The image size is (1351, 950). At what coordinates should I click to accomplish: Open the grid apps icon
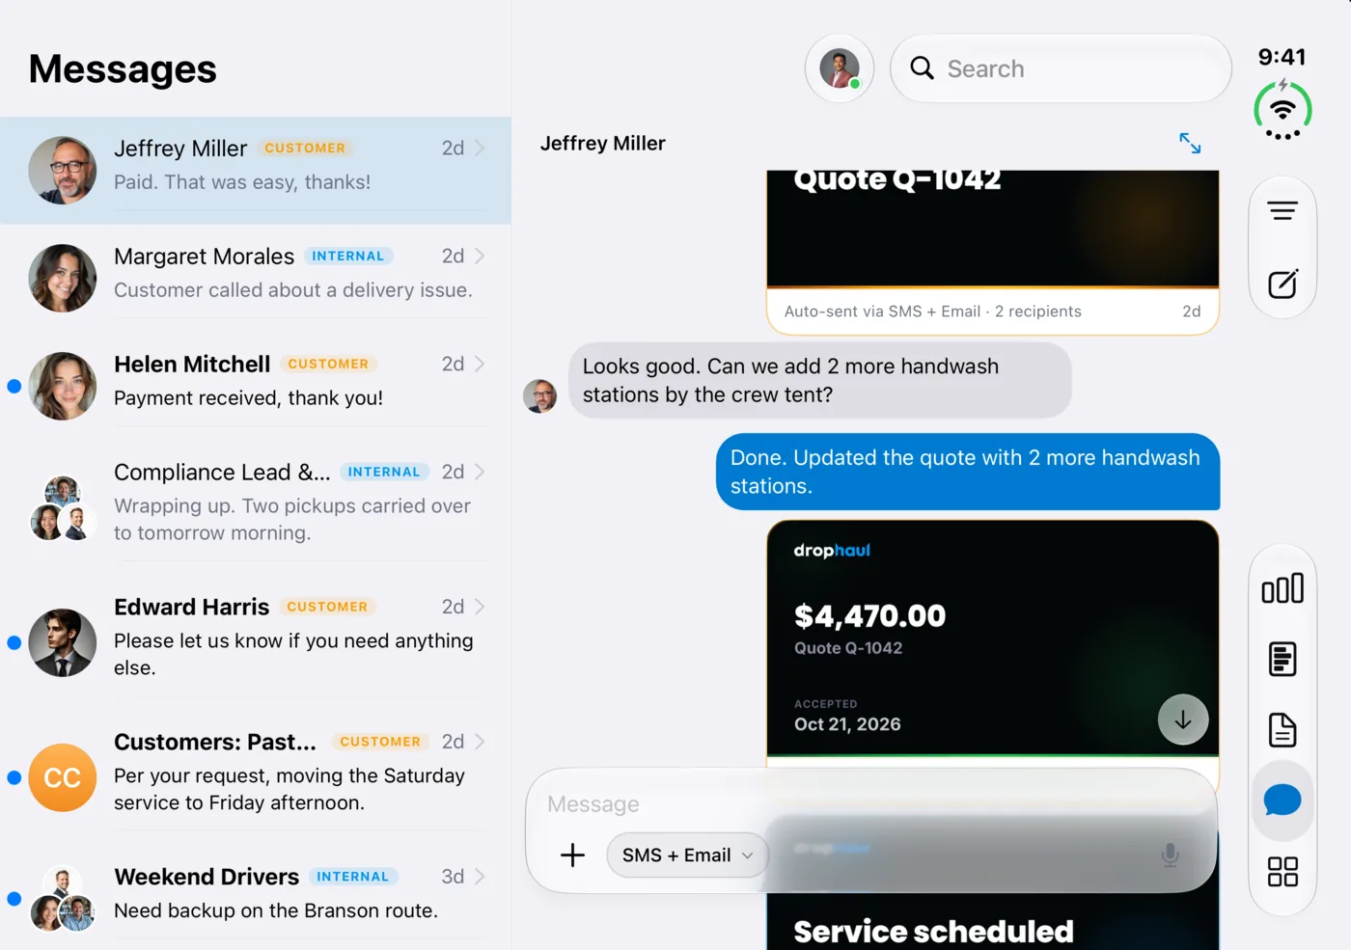pyautogui.click(x=1282, y=872)
